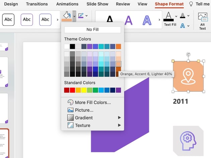Open the Shape Fill dropdown arrow
The width and height of the screenshot is (211, 158).
(74, 16)
